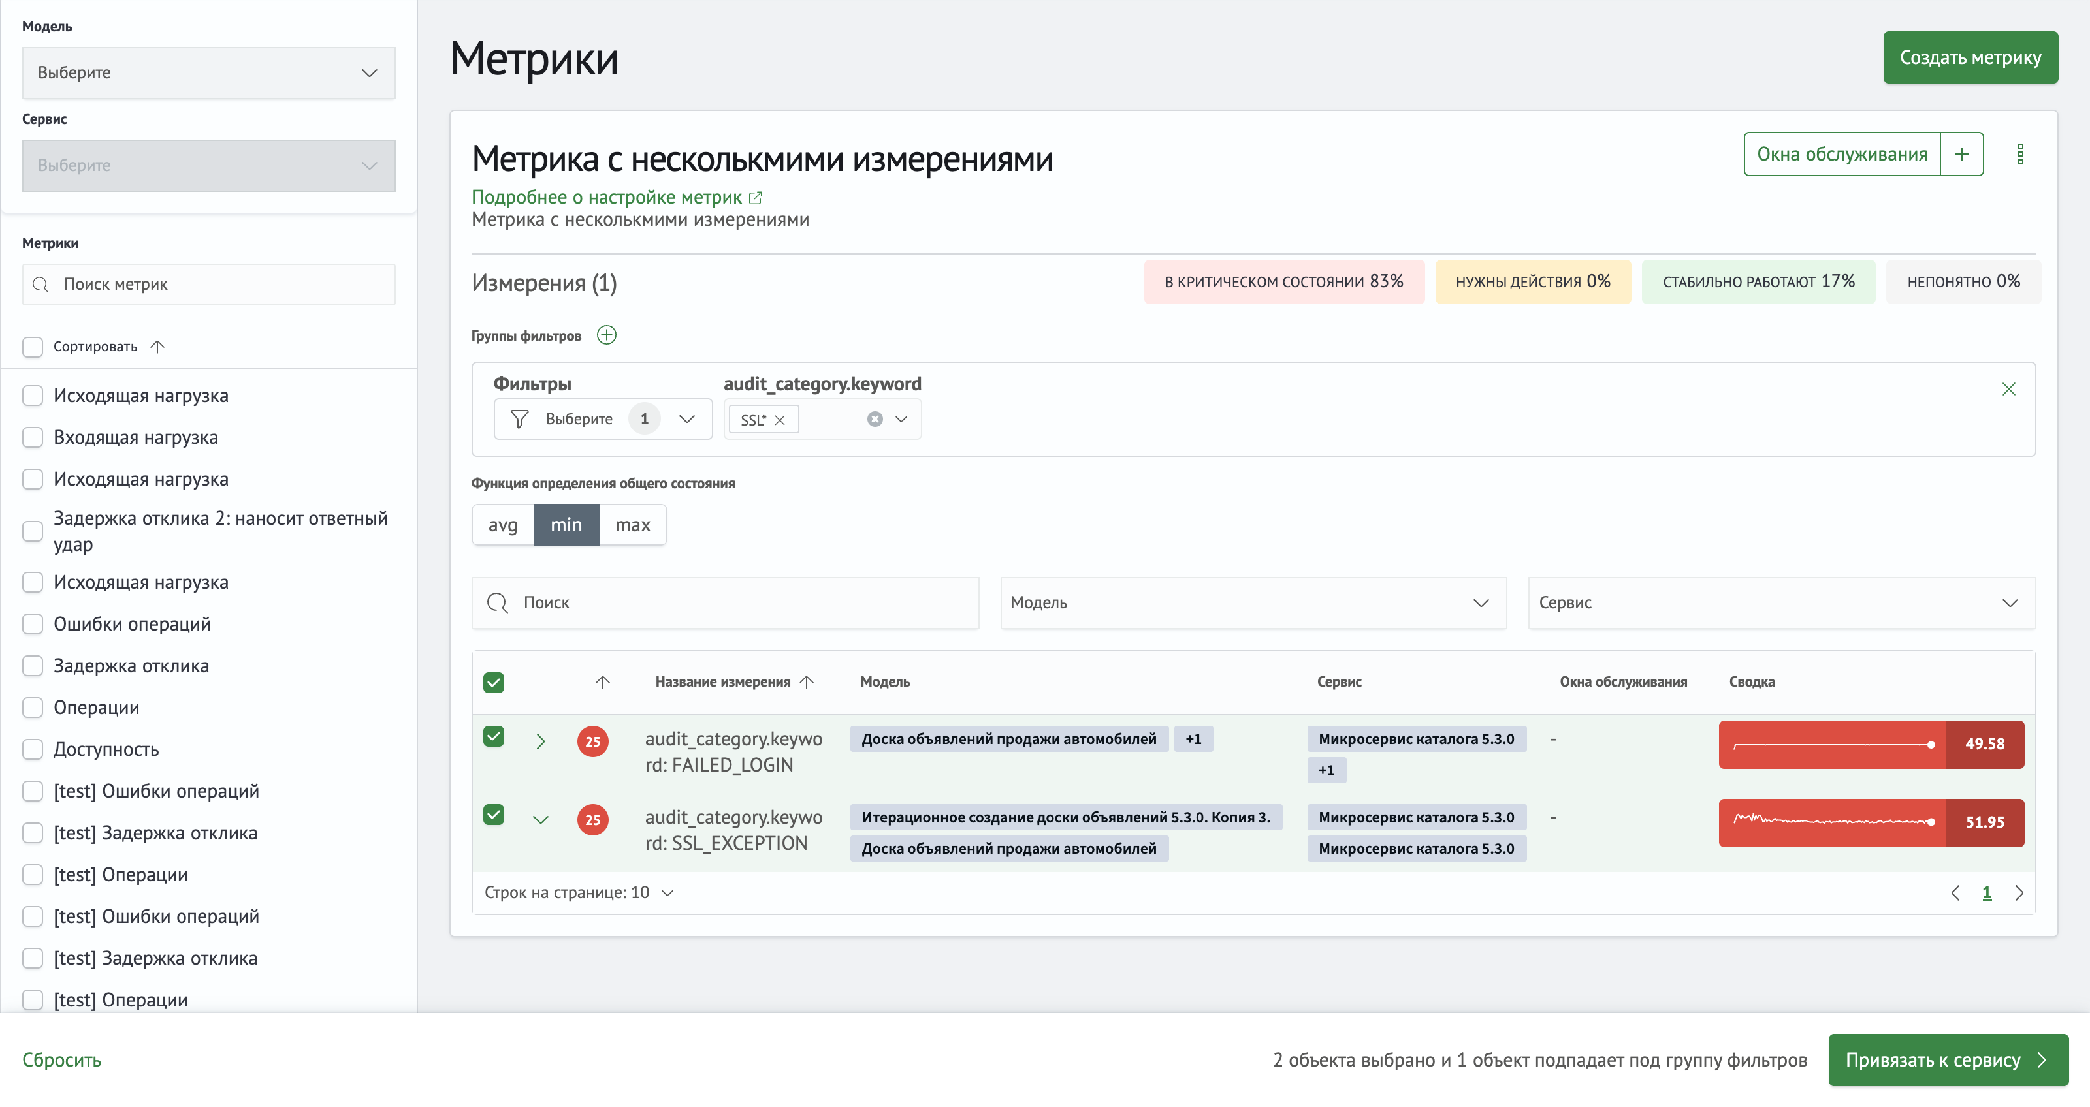Click the Поиск input above the table

(726, 602)
